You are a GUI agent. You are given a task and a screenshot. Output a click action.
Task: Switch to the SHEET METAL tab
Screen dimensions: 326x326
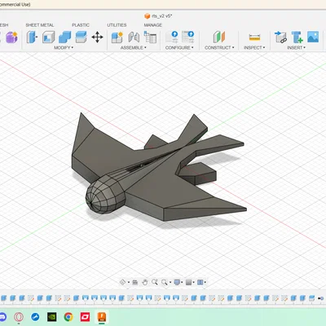tap(40, 25)
